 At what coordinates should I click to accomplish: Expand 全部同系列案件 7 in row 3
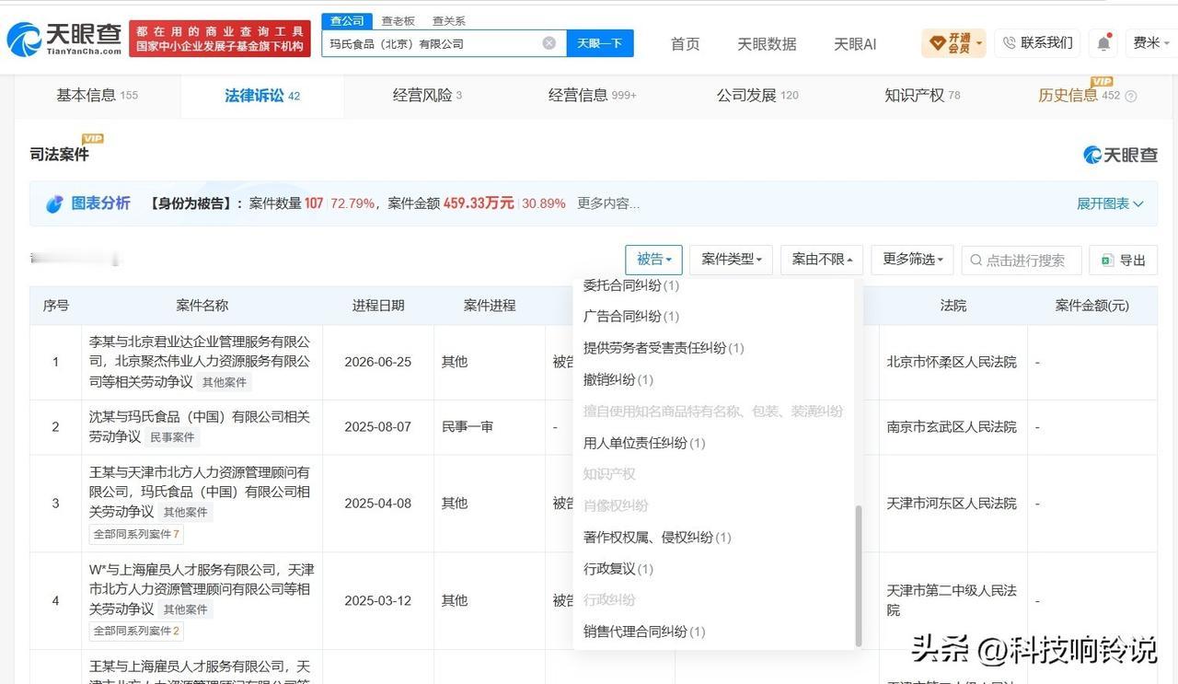[x=136, y=534]
